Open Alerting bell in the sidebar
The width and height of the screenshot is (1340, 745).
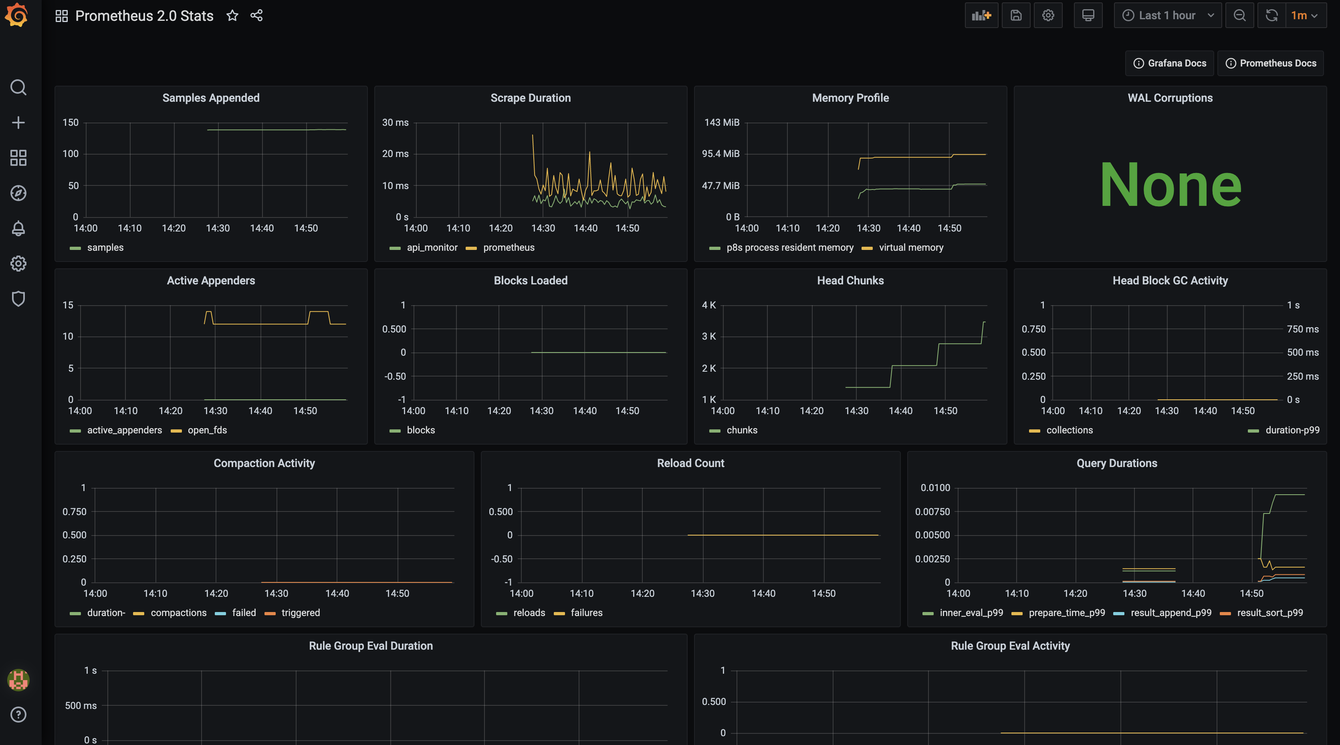(x=18, y=228)
